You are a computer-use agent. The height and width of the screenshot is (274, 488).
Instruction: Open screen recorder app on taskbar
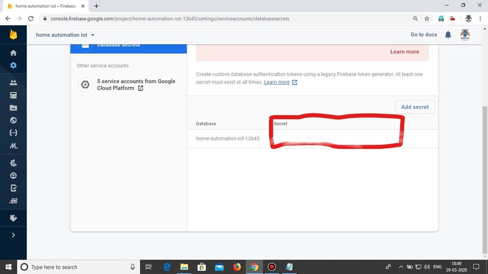click(x=272, y=267)
